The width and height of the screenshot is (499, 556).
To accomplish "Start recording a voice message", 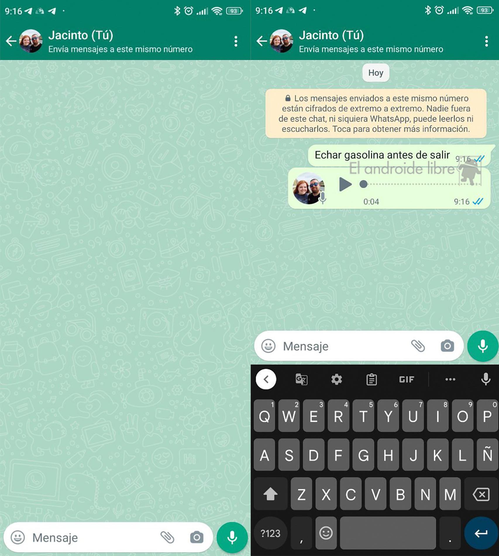I will (x=483, y=347).
